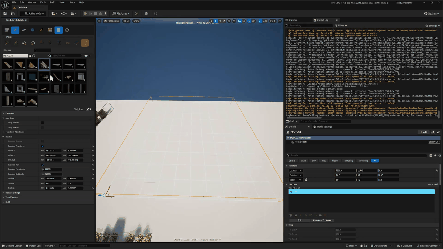This screenshot has height=249, width=443.
Task: Select the blue cube fill tool
Action: (33, 30)
